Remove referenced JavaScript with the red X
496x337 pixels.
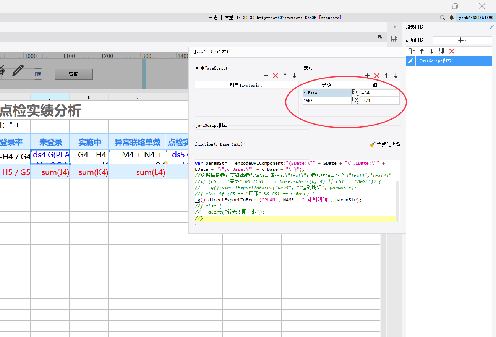pyautogui.click(x=276, y=76)
